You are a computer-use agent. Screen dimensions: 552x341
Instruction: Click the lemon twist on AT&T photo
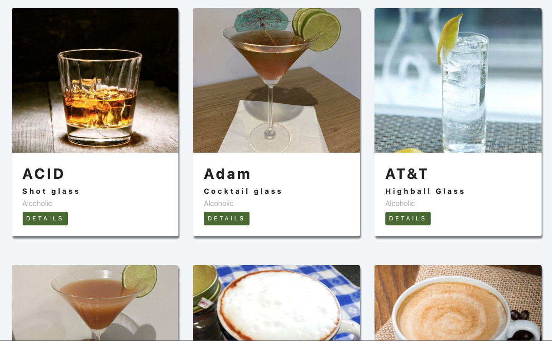[x=449, y=39]
